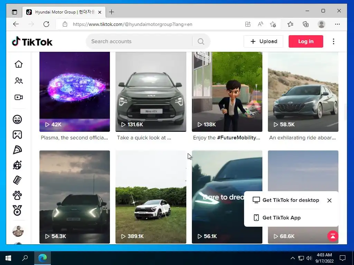This screenshot has height=265, width=354.
Task: Open the Collections icon
Action: point(306,24)
